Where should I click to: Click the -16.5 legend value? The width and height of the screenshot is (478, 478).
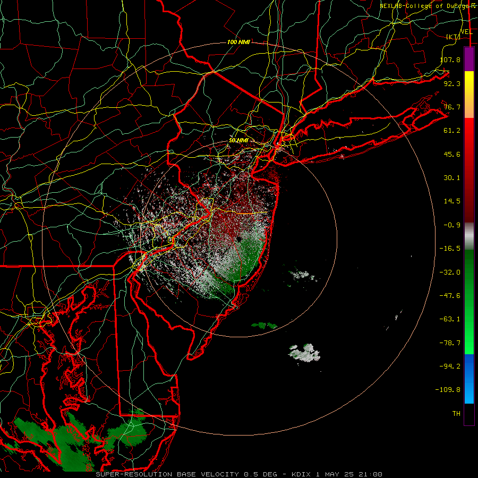pos(450,249)
